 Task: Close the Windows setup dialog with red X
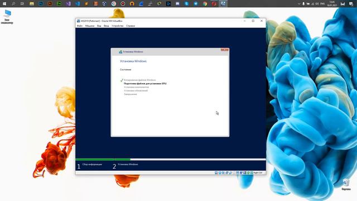[224, 50]
